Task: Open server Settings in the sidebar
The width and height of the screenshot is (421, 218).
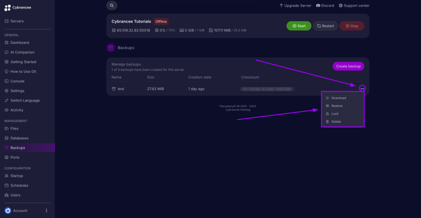Action: point(14,91)
